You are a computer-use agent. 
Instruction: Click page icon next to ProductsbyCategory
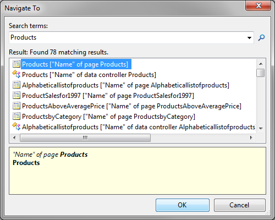click(16, 116)
